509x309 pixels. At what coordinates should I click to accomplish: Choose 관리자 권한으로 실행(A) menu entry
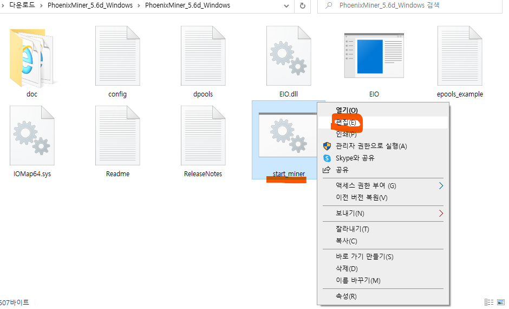383,146
